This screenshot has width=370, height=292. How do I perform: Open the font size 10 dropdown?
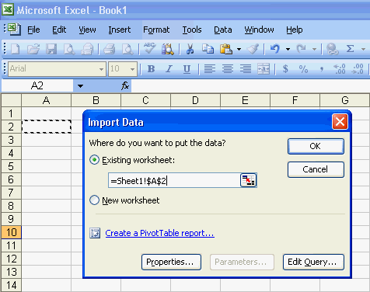133,69
